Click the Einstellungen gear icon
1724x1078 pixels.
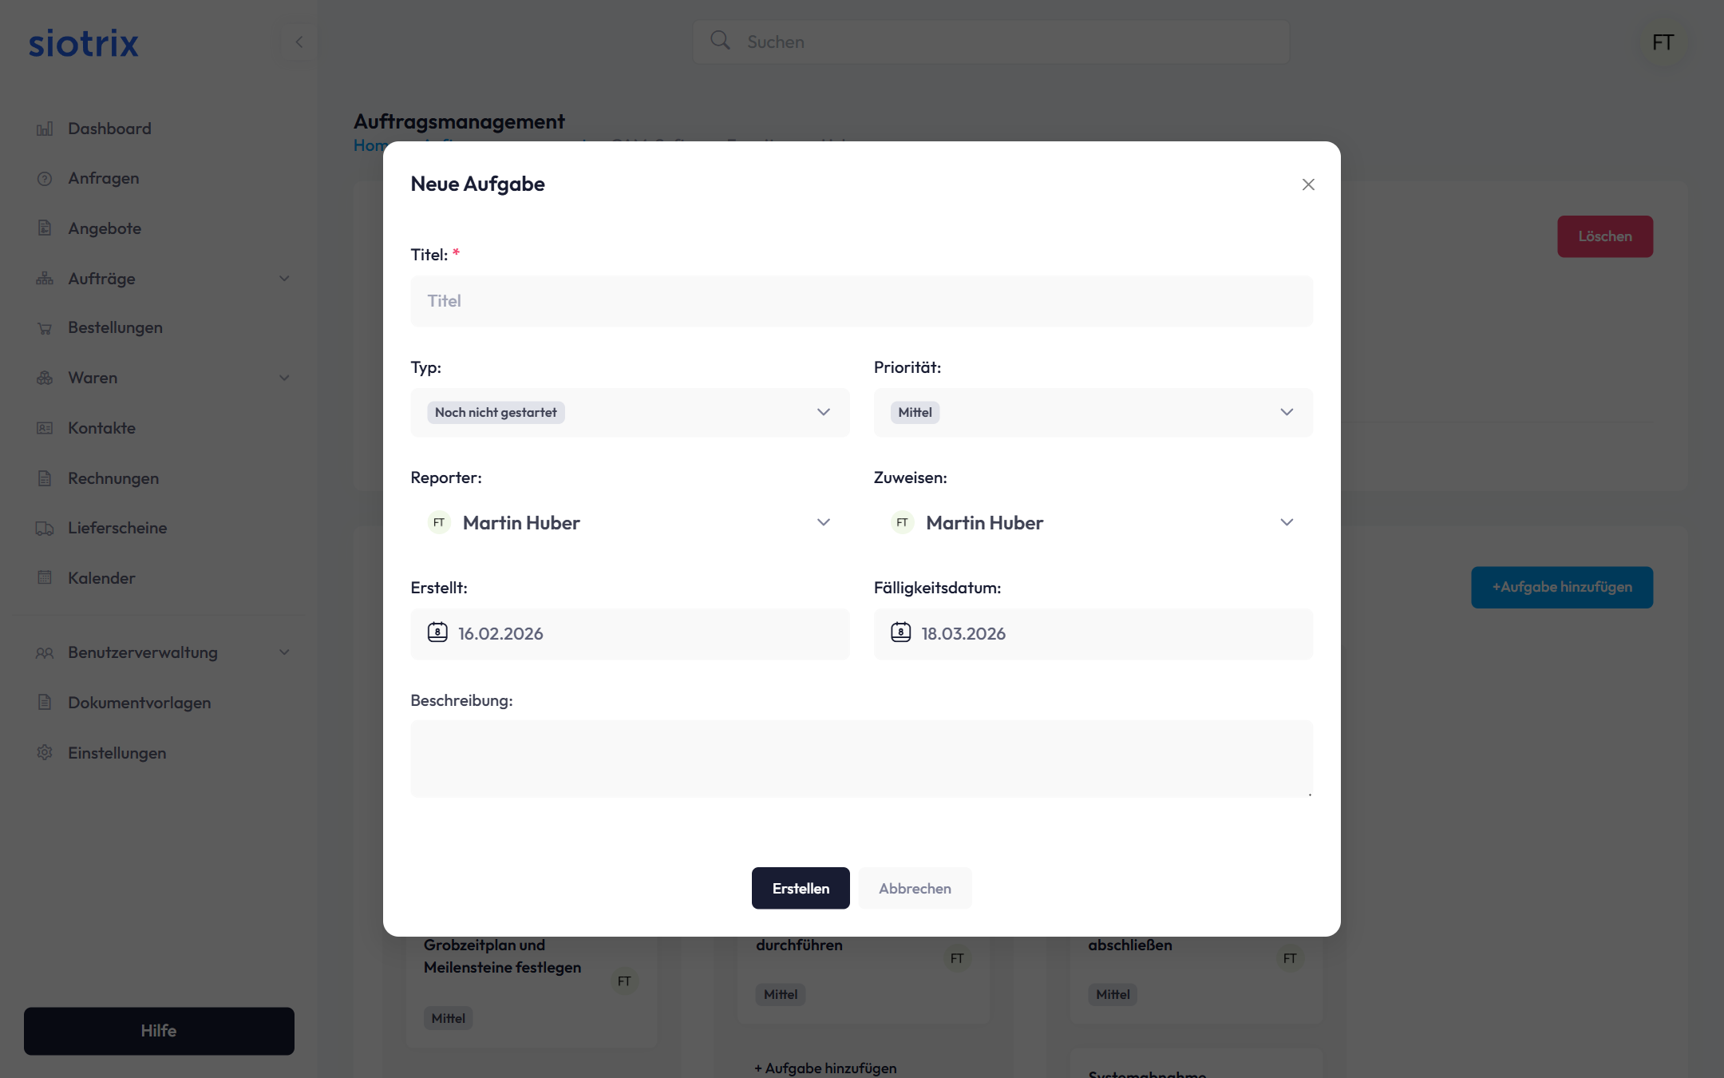pos(45,753)
